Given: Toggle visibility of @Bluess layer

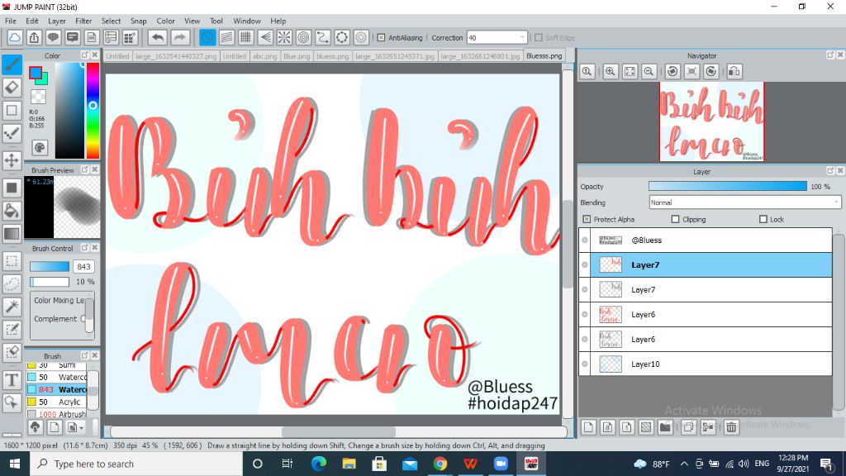Looking at the screenshot, I should [x=585, y=240].
